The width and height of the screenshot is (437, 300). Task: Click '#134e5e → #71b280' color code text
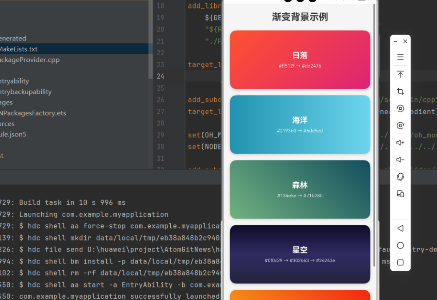pyautogui.click(x=300, y=196)
